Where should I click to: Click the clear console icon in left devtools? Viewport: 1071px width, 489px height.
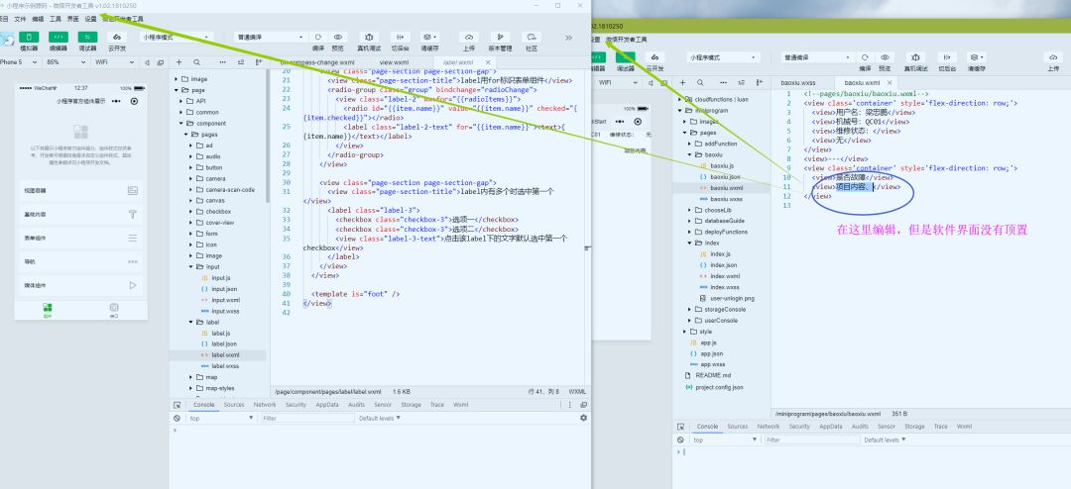pyautogui.click(x=177, y=418)
